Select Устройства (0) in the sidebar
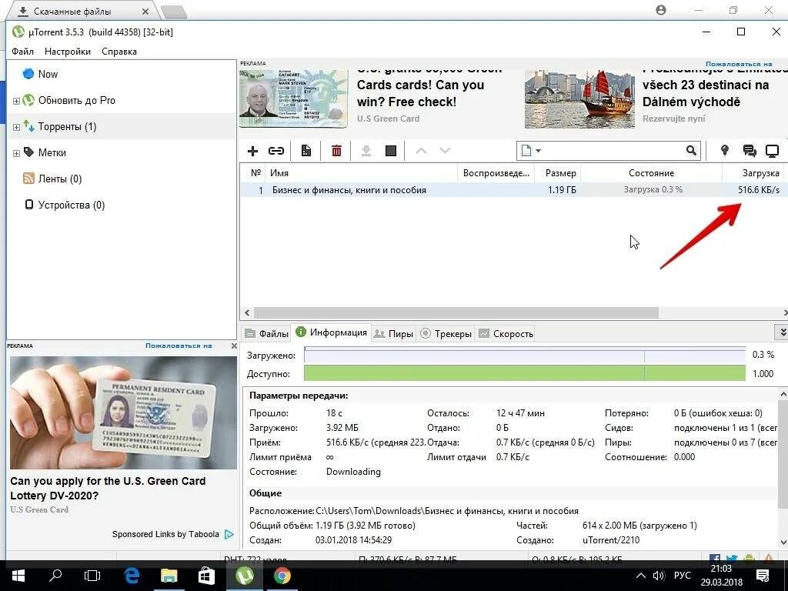Screen dimensions: 788x591 click(72, 205)
